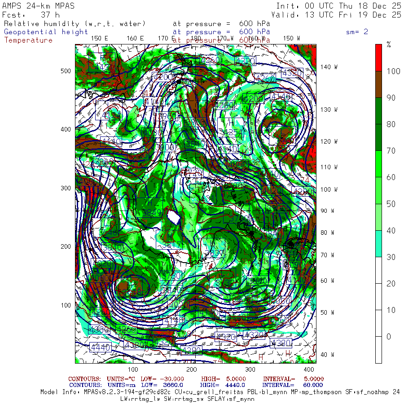This screenshot has height=404, width=404.
Task: Click the '70' label on the color bar
Action: click(391, 151)
